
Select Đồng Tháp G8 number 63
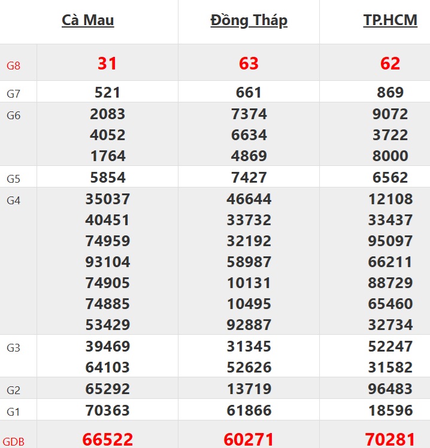pos(249,63)
